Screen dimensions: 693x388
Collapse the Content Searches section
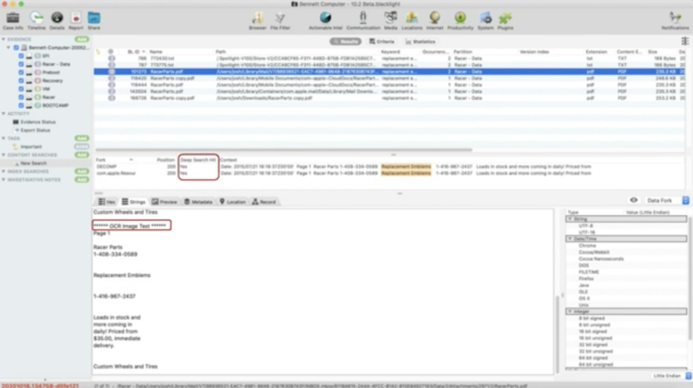(x=3, y=155)
